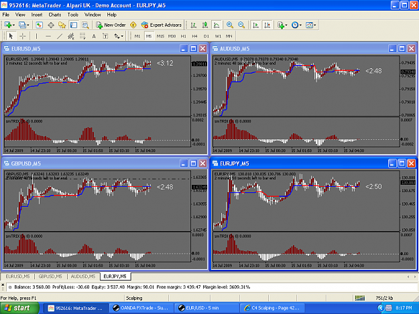Open the Templates icon
Image resolution: width=419 pixels, height=314 pixels.
(x=309, y=25)
